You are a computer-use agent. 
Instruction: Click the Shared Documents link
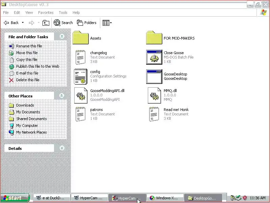pyautogui.click(x=31, y=119)
